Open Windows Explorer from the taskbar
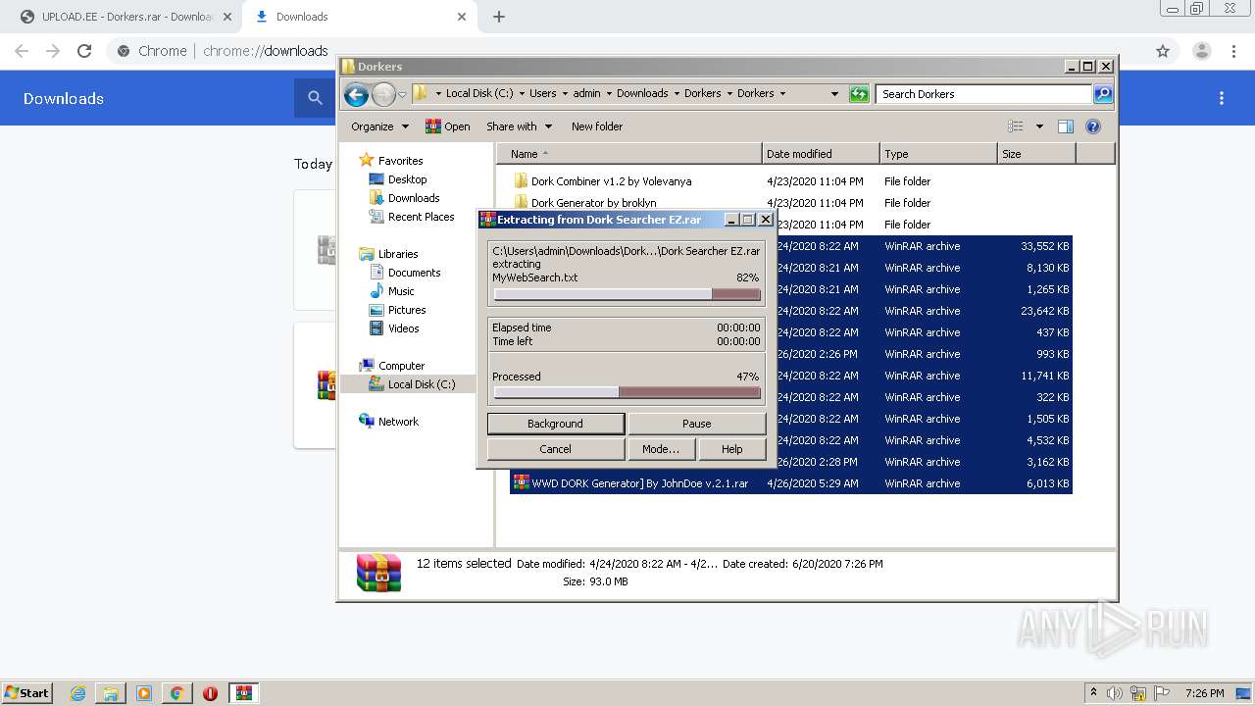Screen dimensions: 1255x706 (111, 693)
